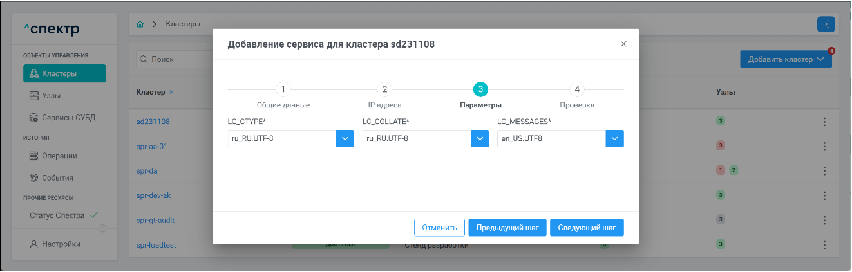Viewport: 852px width, 272px height.
Task: Proceed with Следующий шаг button
Action: click(587, 228)
